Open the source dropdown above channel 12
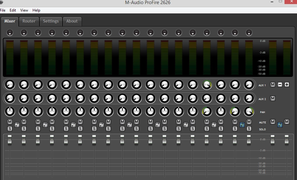297x180 pixels. (x=164, y=32)
